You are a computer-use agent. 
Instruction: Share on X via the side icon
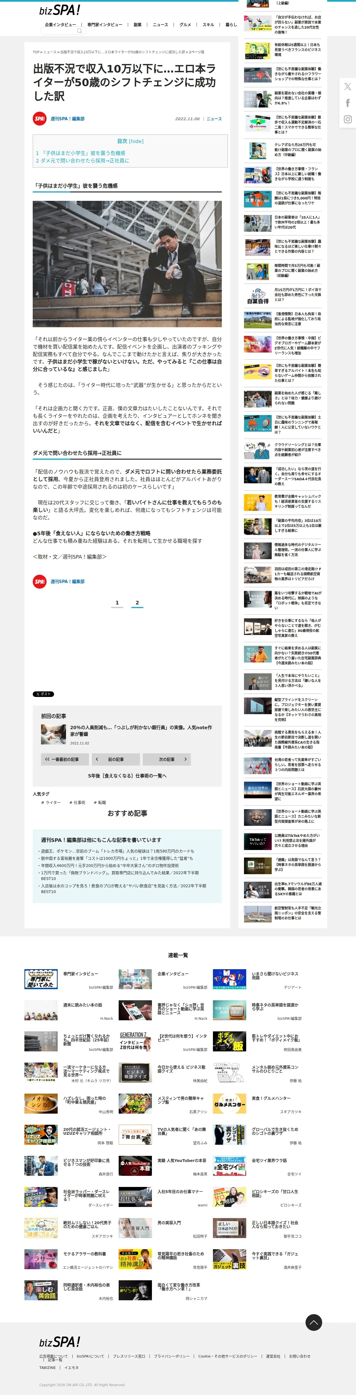click(347, 87)
